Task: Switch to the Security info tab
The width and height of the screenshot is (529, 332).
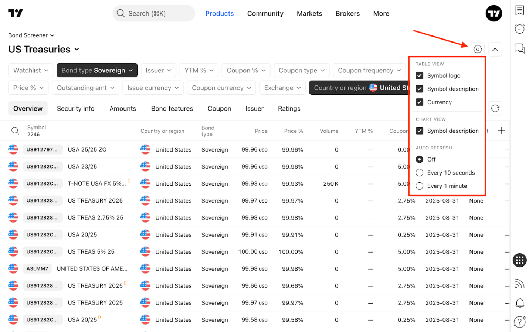Action: 75,108
